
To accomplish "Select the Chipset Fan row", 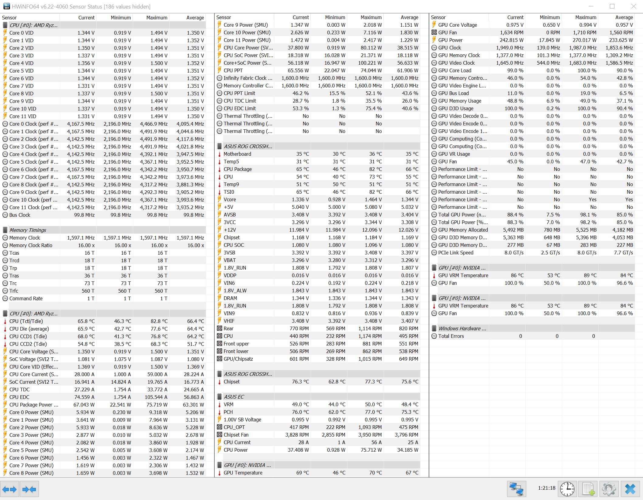I will [x=236, y=435].
